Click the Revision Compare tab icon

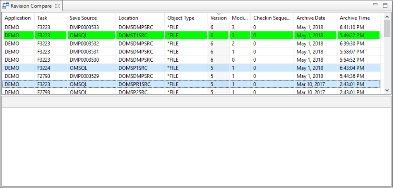click(6, 6)
